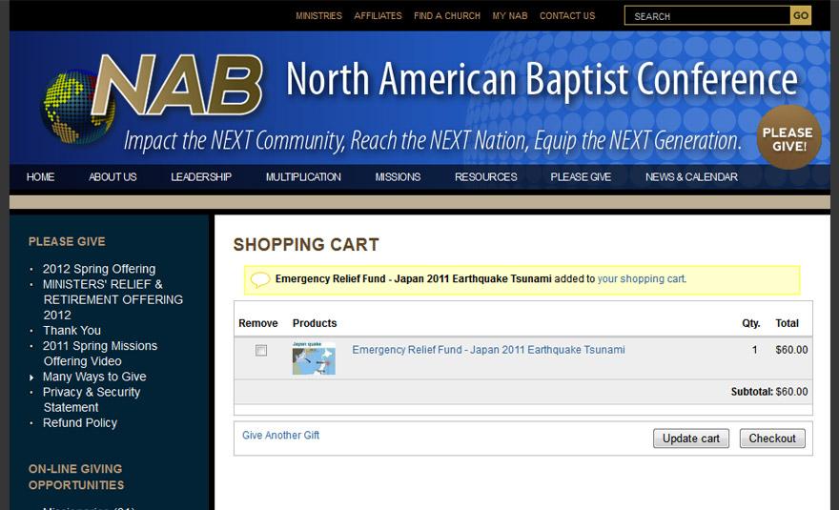Follow the 'your shopping cart' link
This screenshot has width=839, height=510.
tap(642, 279)
